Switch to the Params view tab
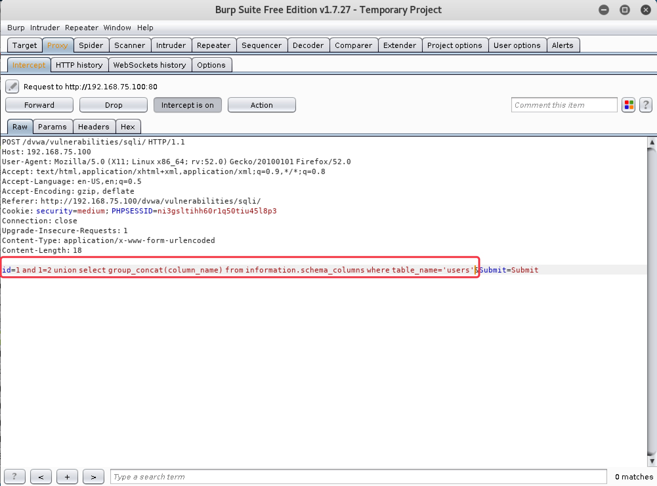 click(53, 127)
